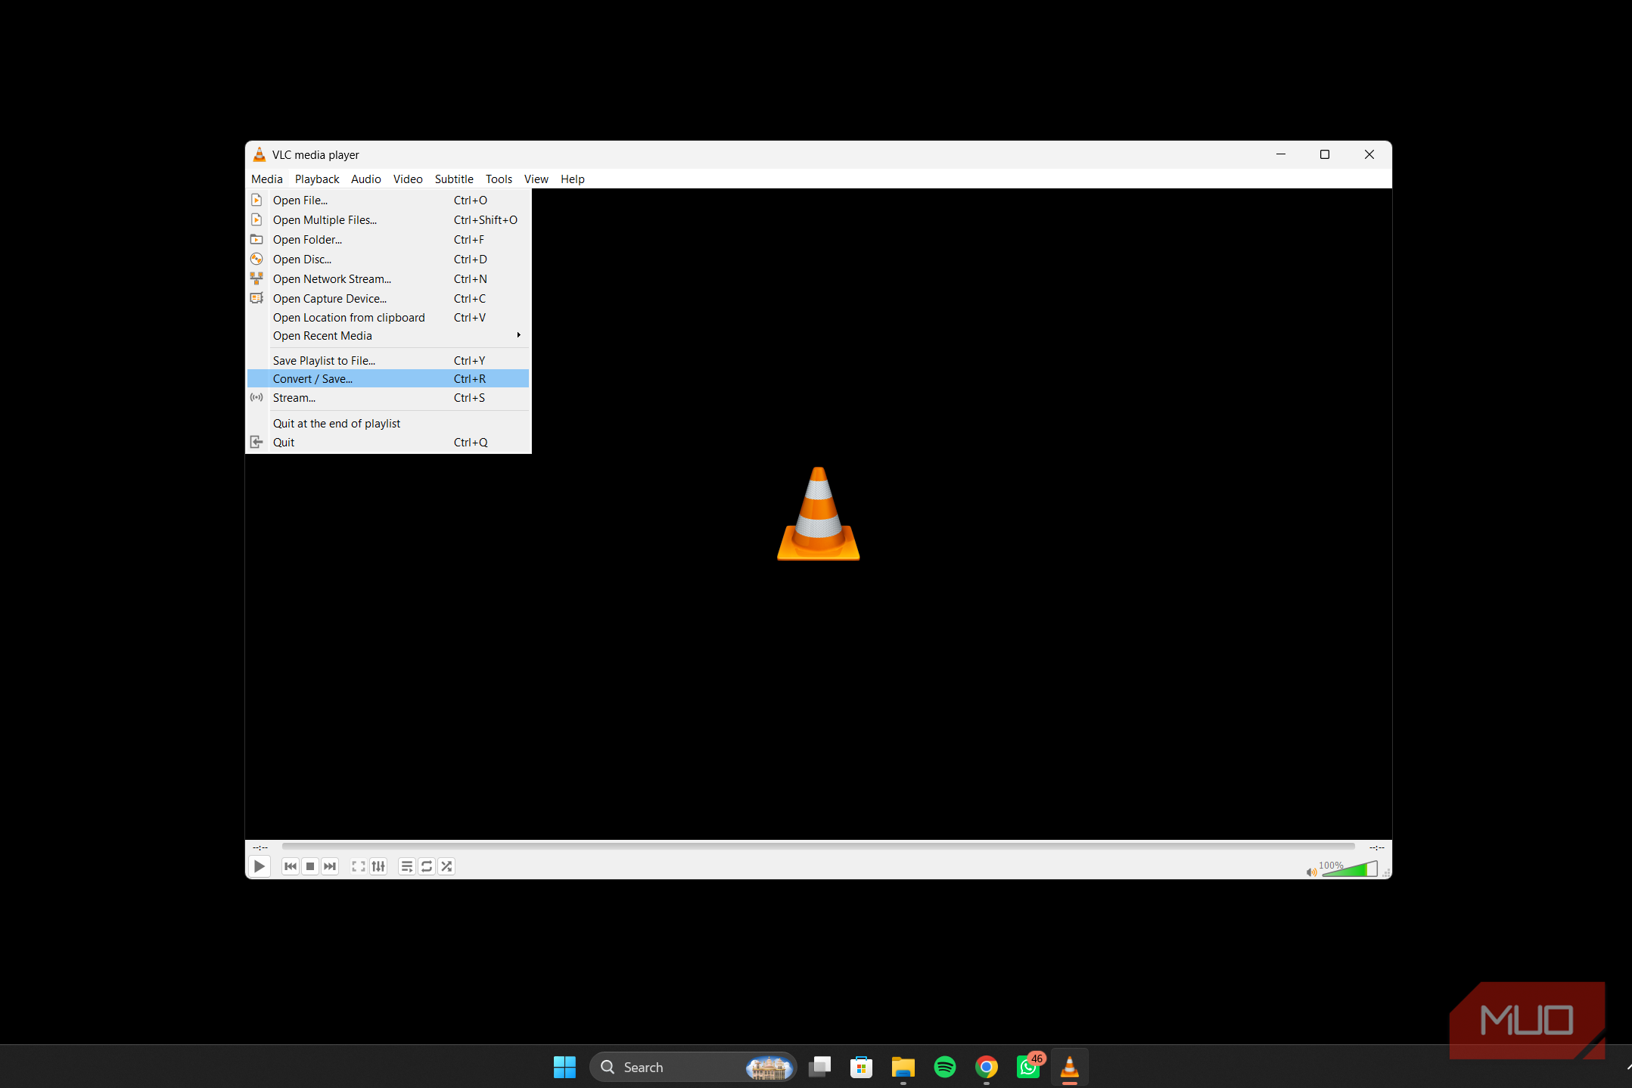Open the View menu
This screenshot has width=1632, height=1088.
tap(536, 179)
